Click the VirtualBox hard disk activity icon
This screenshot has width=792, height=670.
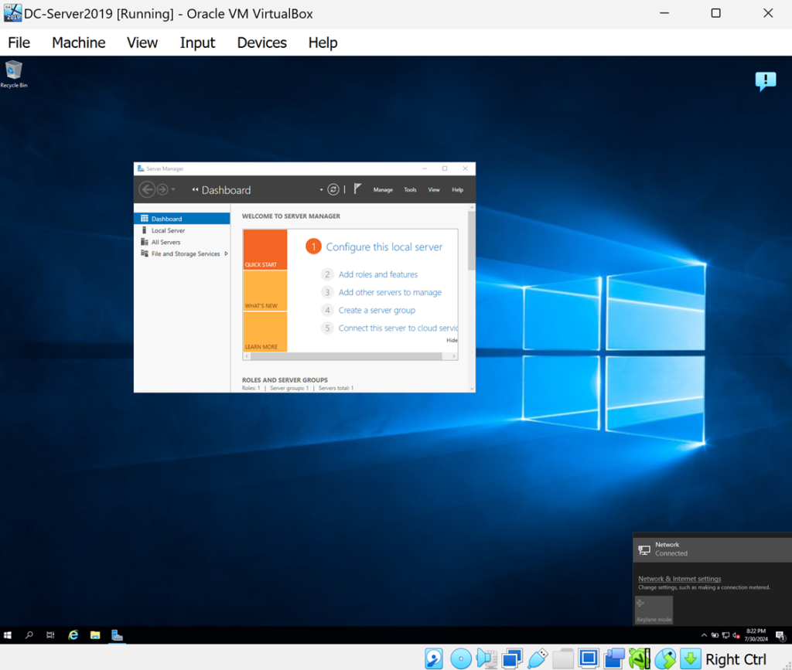pyautogui.click(x=434, y=659)
